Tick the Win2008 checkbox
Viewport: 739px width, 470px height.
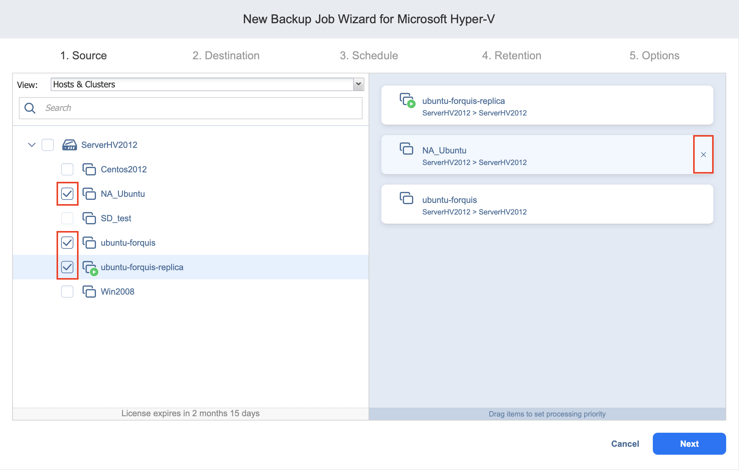point(67,292)
